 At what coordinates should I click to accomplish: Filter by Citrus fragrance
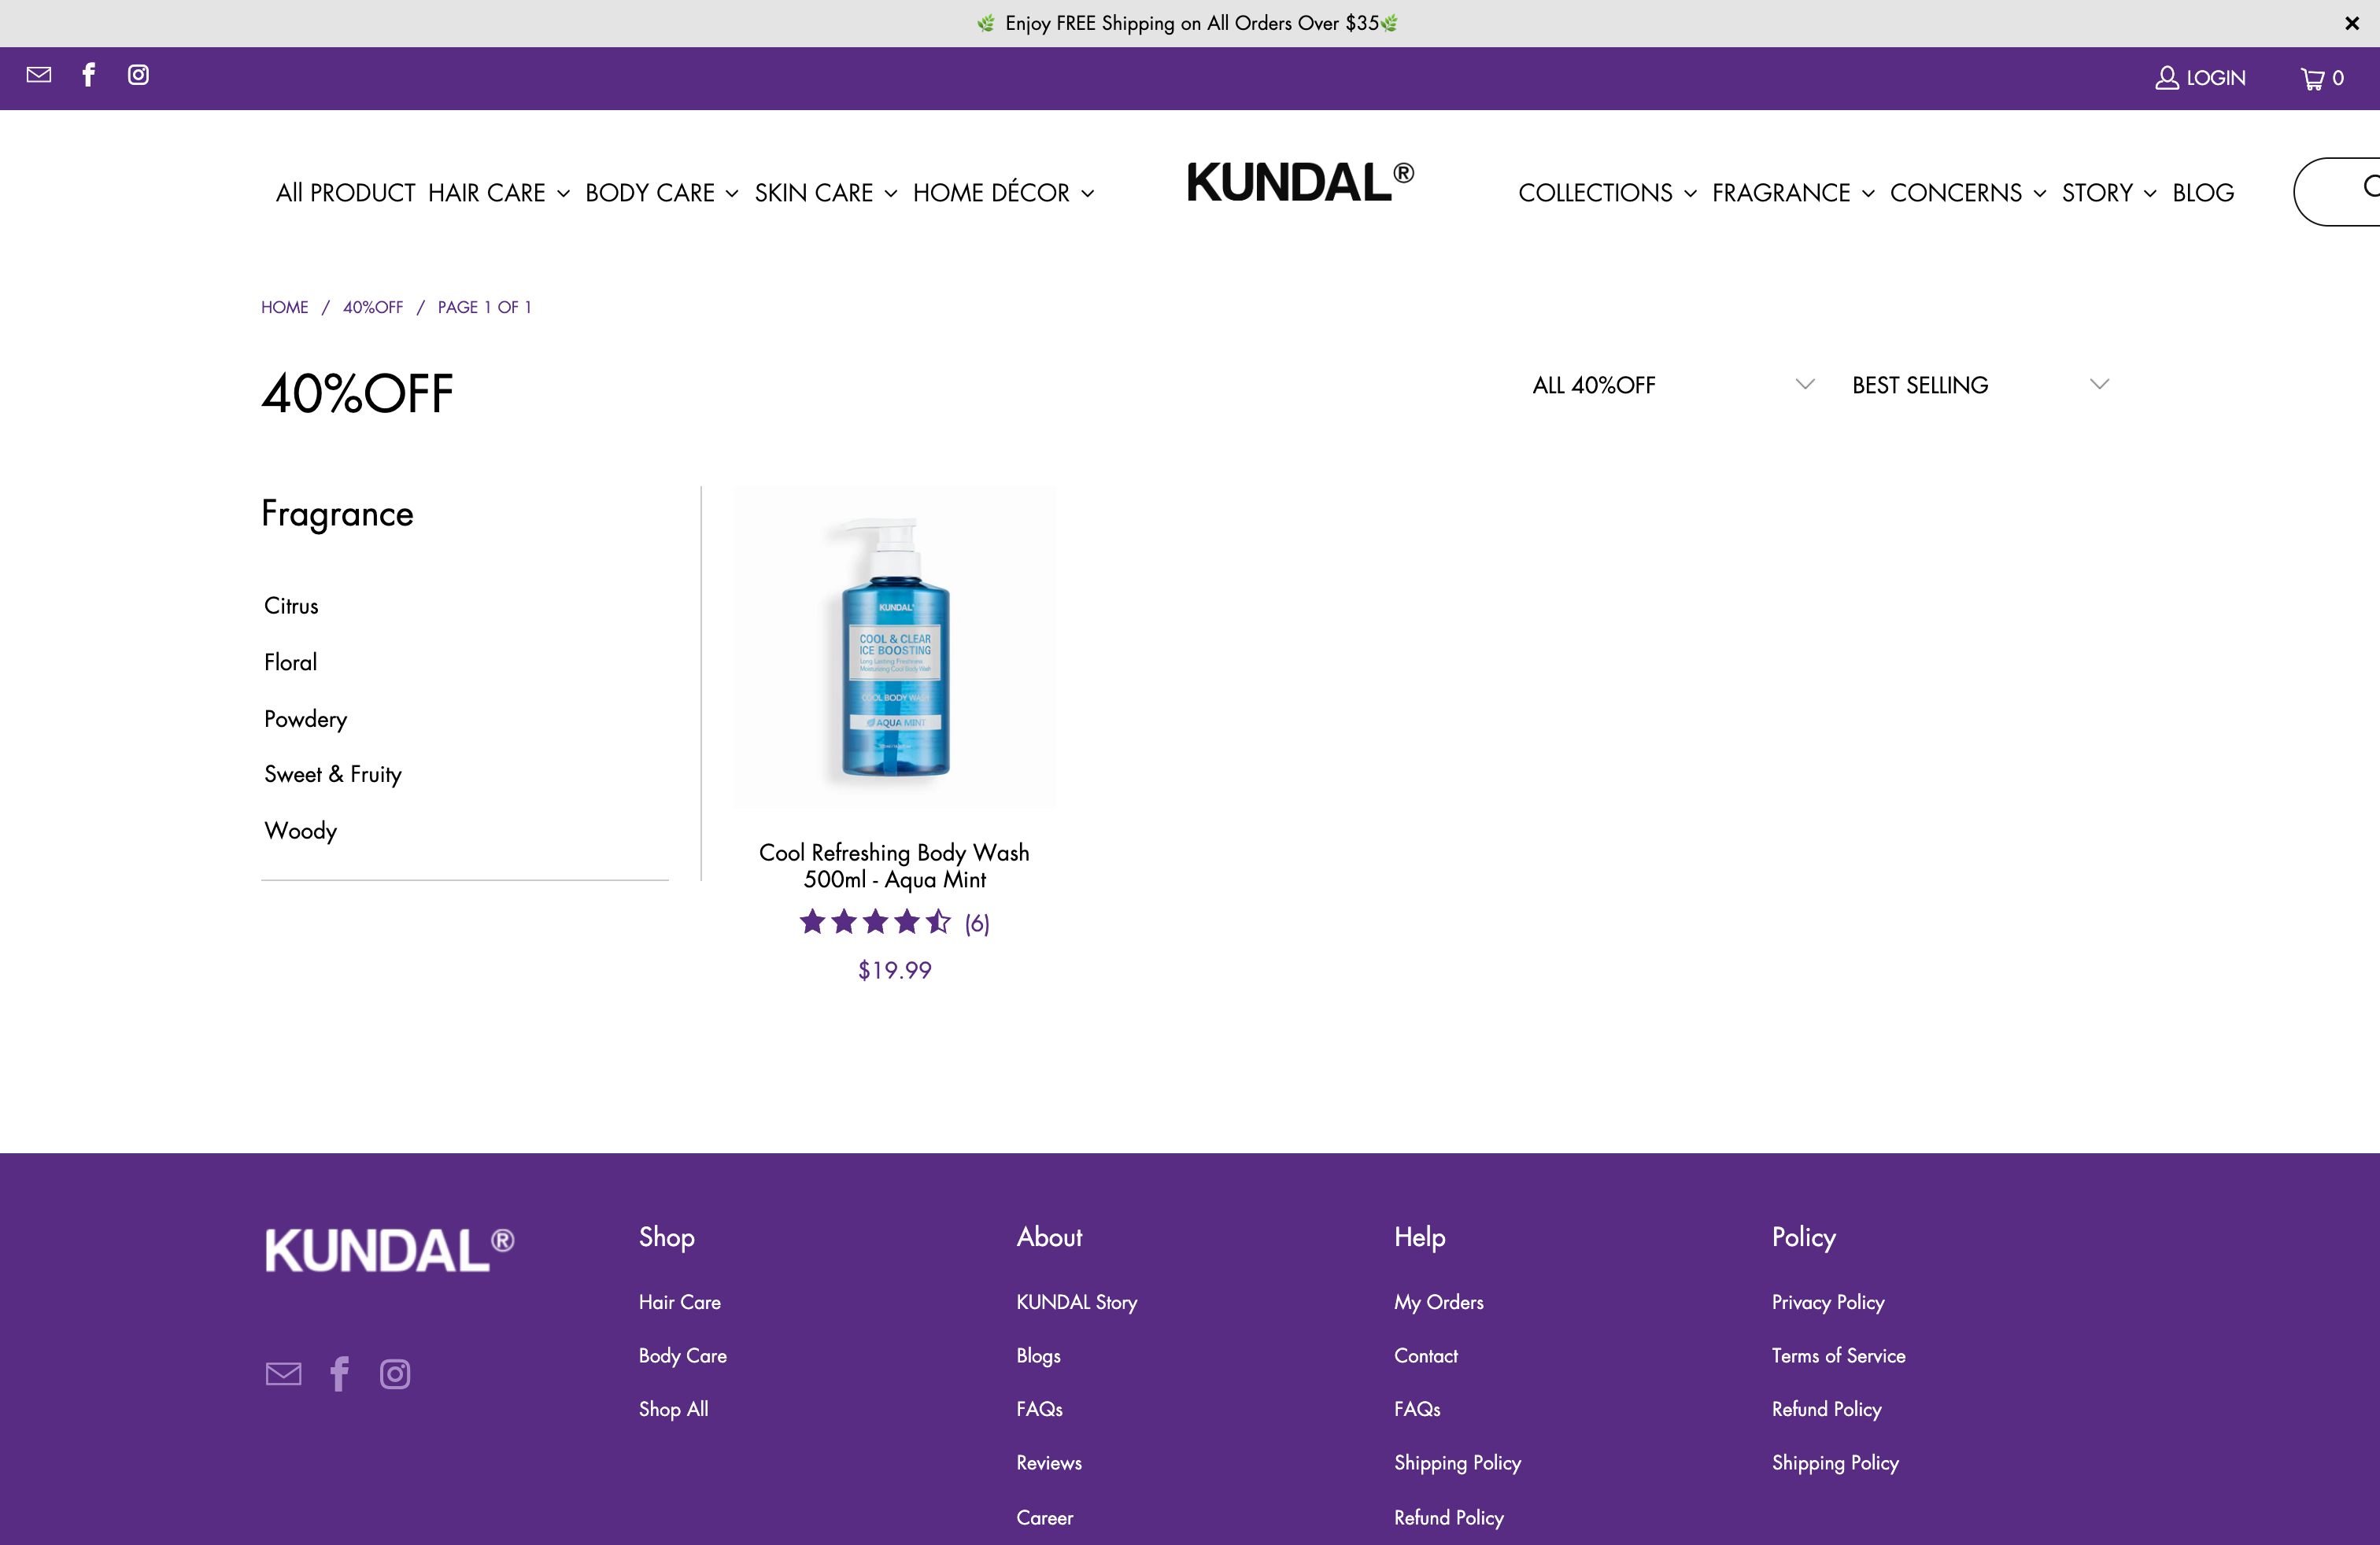[x=291, y=606]
